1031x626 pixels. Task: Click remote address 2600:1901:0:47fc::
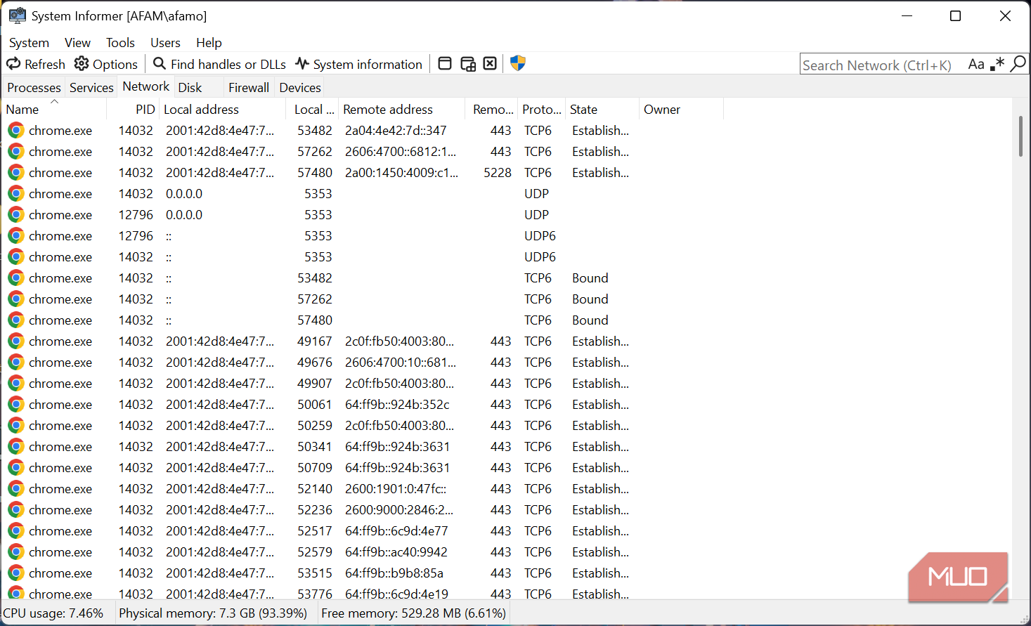pos(396,489)
